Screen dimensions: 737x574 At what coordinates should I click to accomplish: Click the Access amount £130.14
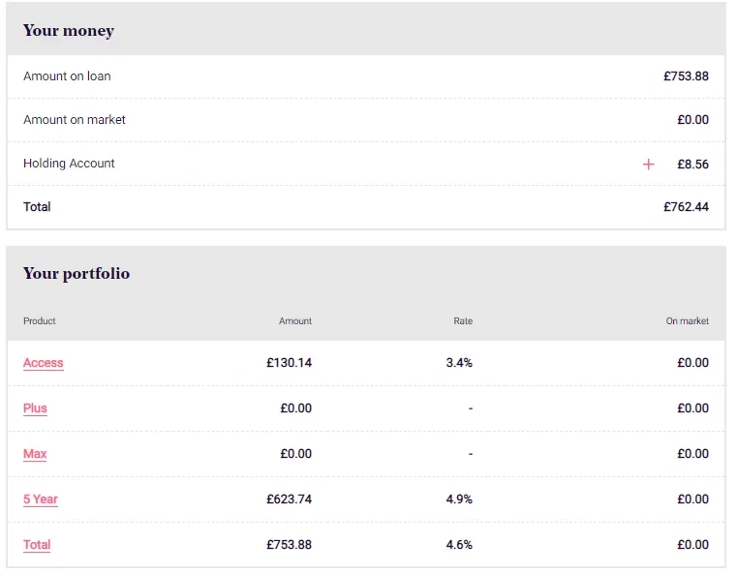pos(289,363)
